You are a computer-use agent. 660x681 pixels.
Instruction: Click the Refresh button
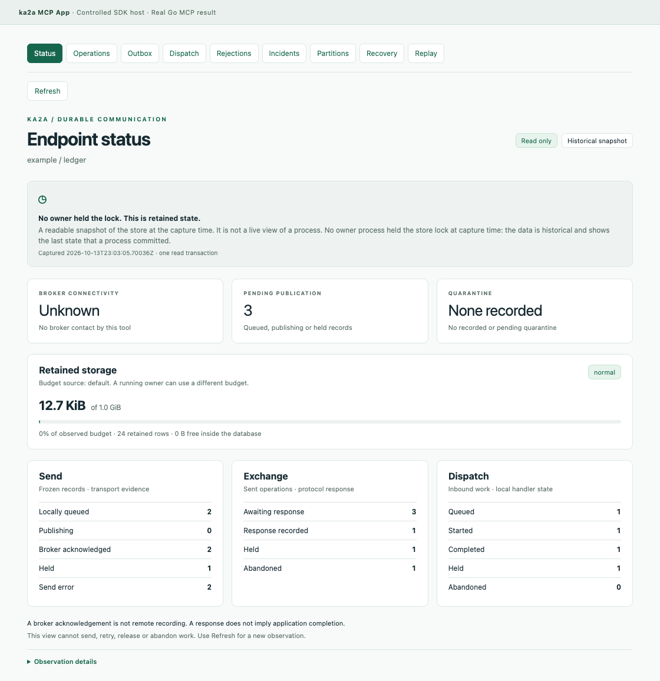click(47, 91)
